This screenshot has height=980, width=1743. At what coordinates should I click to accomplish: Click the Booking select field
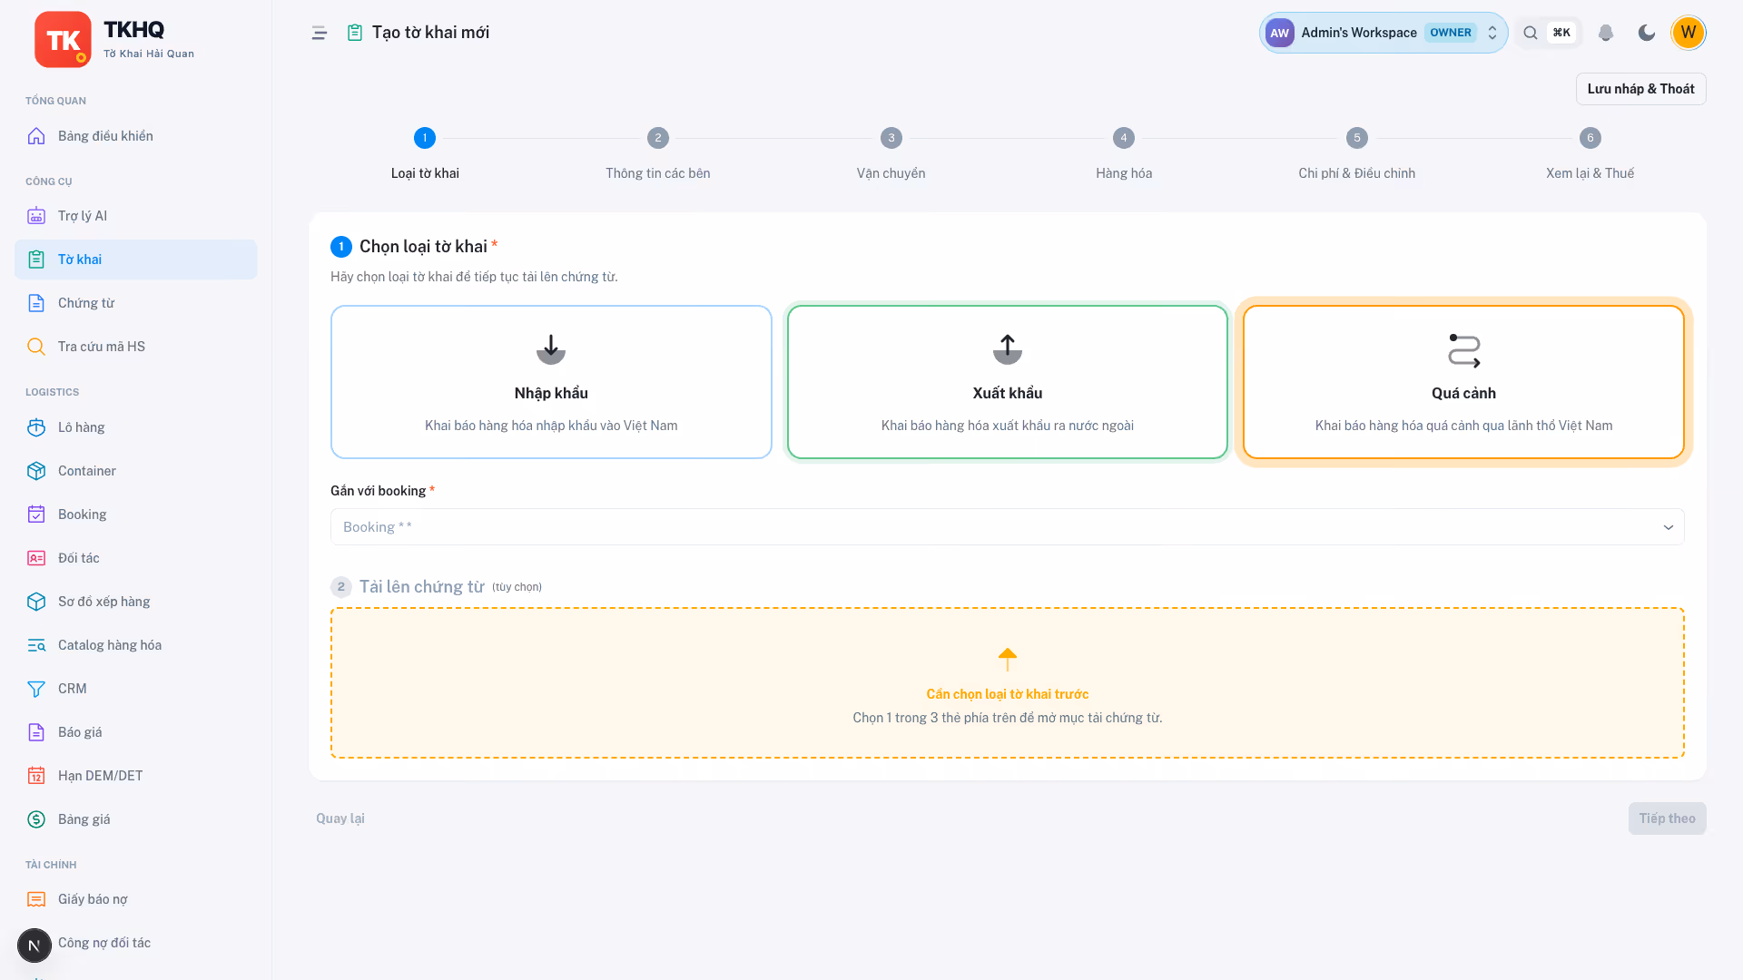(x=1008, y=527)
